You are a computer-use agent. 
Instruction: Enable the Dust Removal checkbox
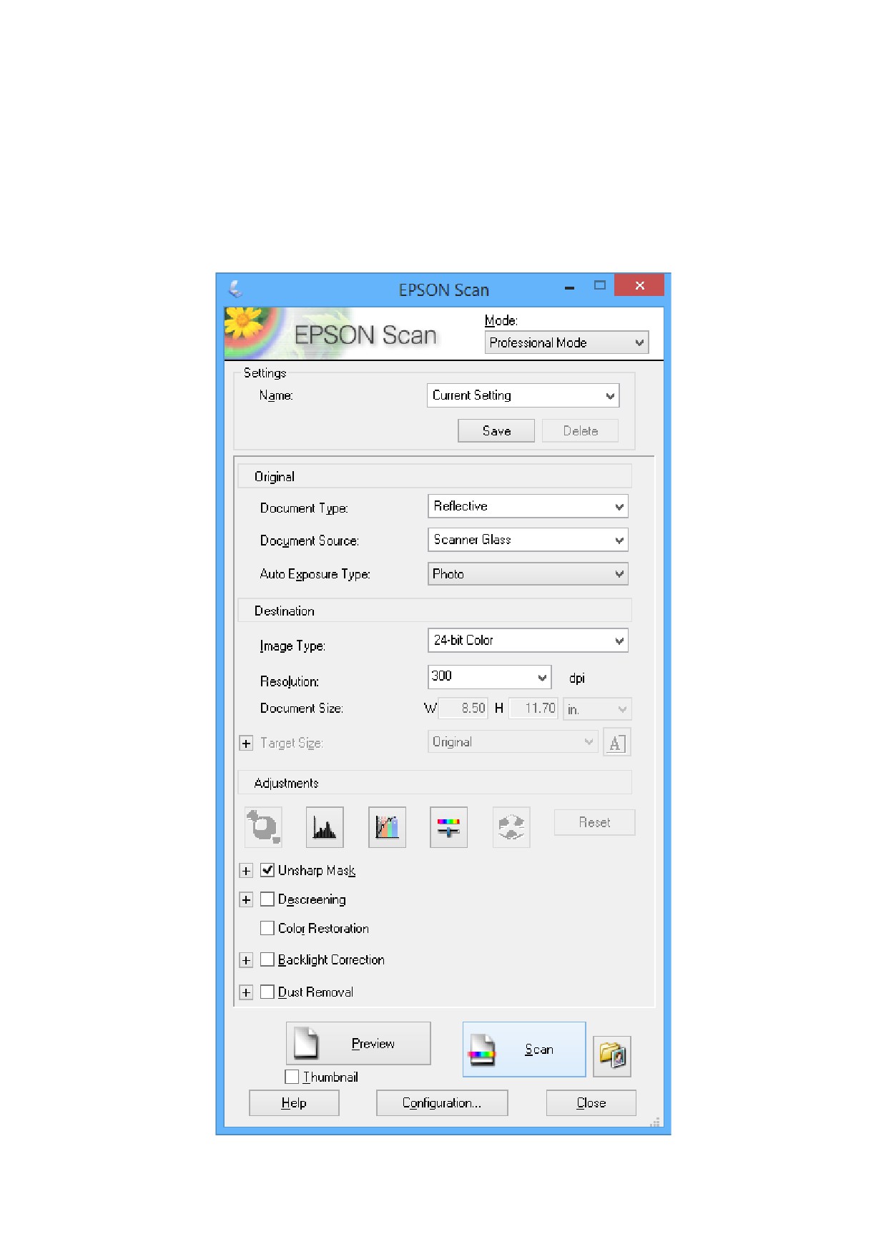point(267,992)
